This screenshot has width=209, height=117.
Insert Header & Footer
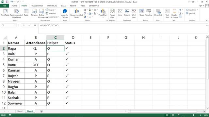coord(174,14)
